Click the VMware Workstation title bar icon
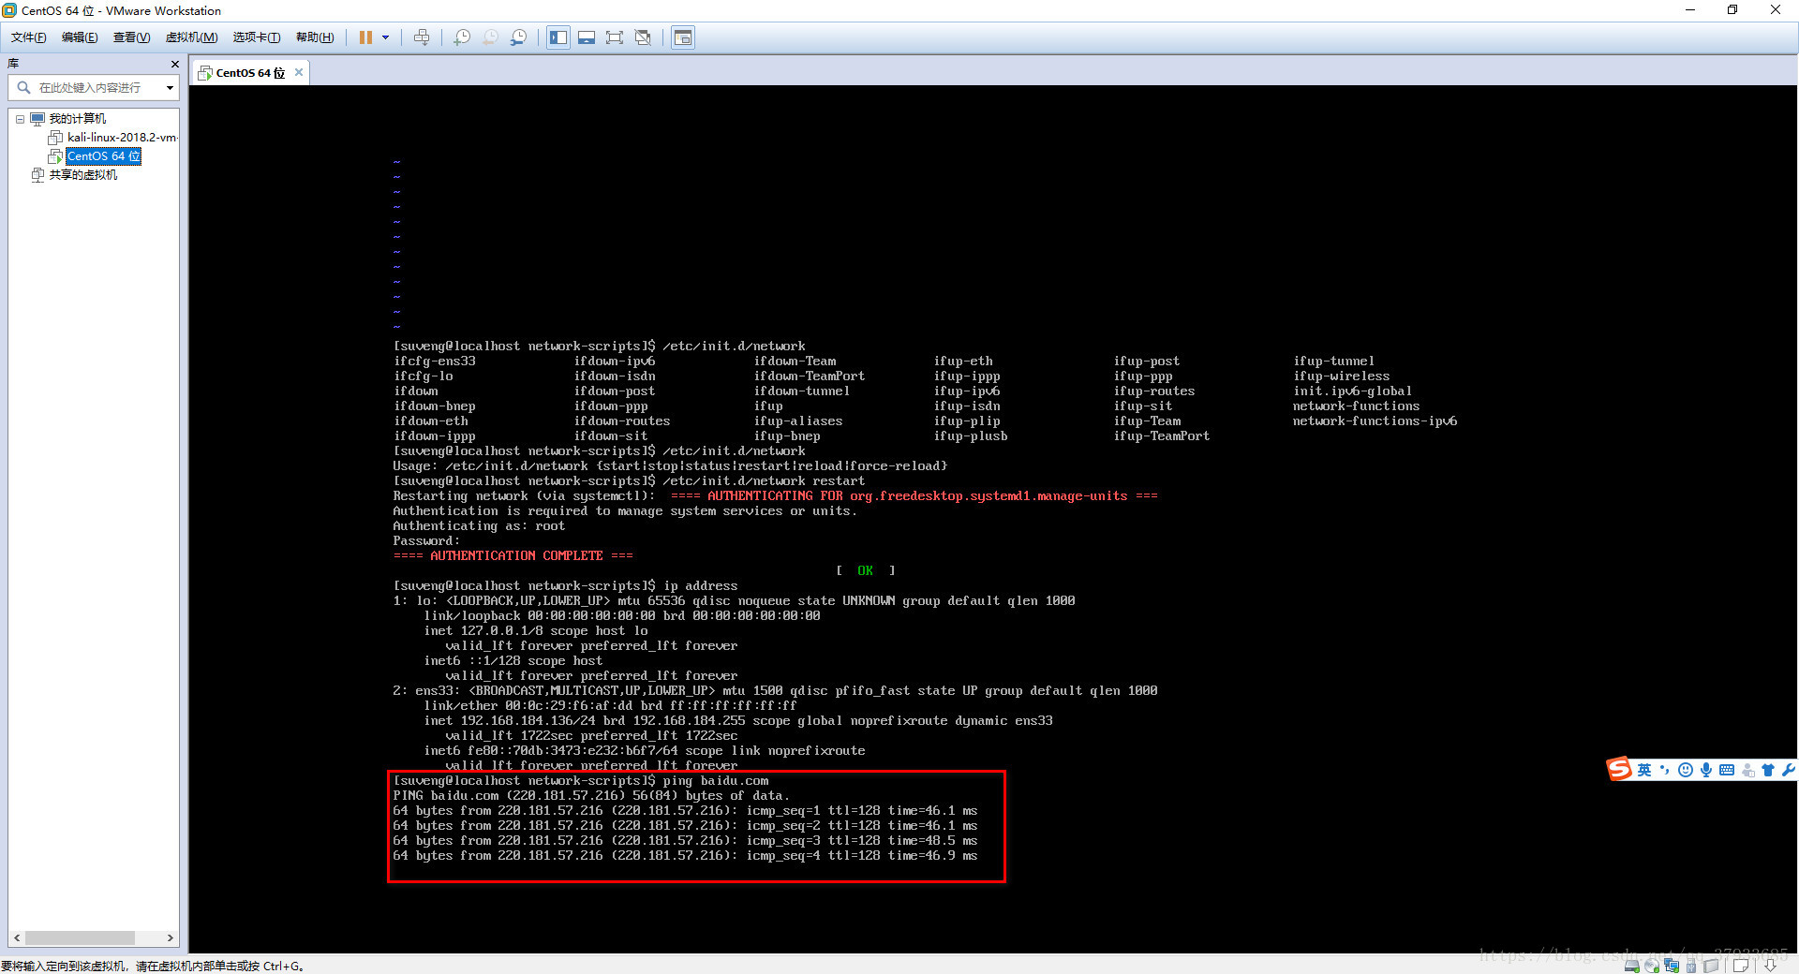1799x974 pixels. pos(9,10)
